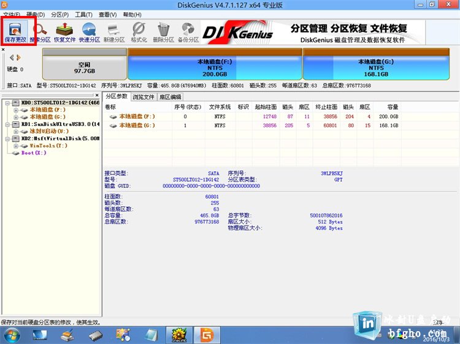Switch to Sector Editor (扇区编辑) tab
The height and width of the screenshot is (344, 460).
click(x=170, y=97)
